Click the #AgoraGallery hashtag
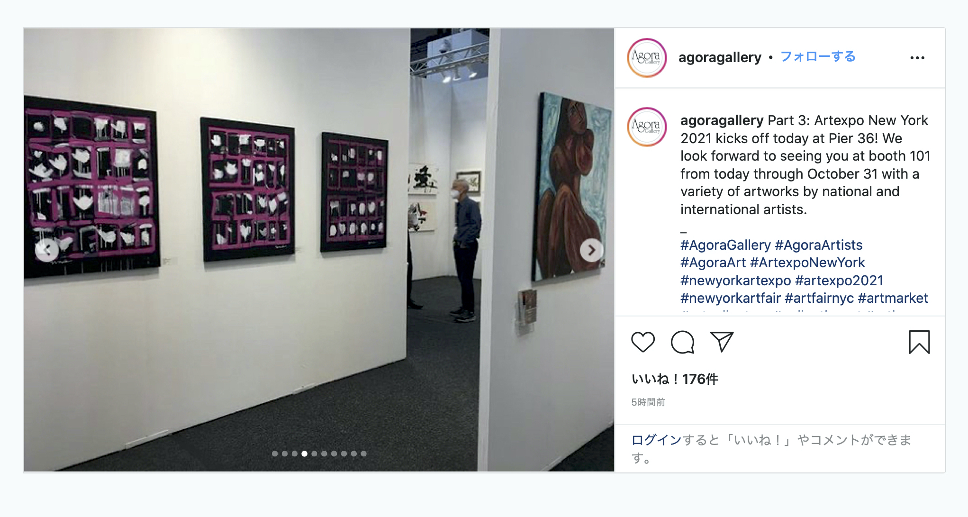The height and width of the screenshot is (517, 968). coord(725,245)
